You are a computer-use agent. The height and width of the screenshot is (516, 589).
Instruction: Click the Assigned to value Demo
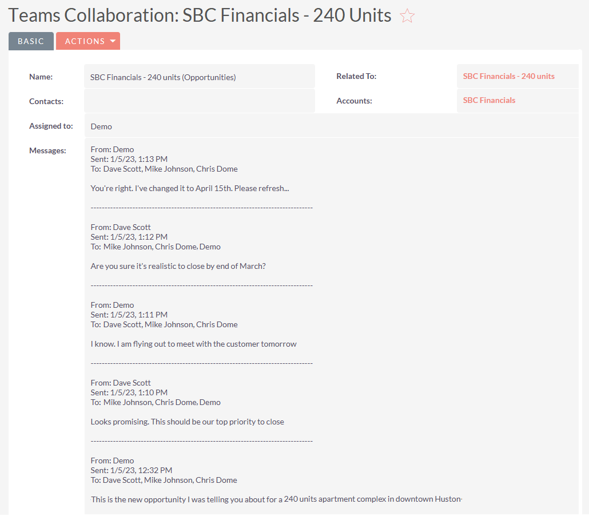click(101, 126)
